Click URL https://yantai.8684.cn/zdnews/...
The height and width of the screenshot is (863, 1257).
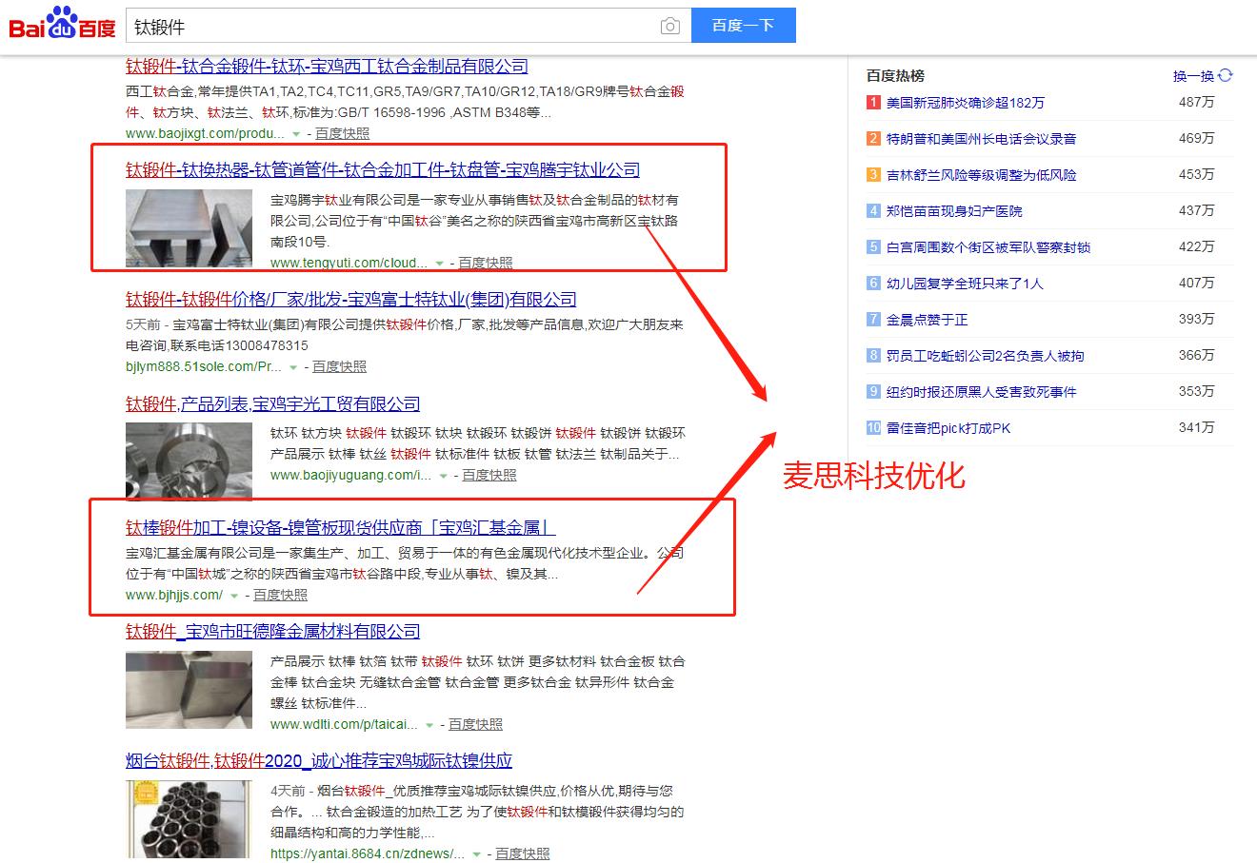tap(368, 853)
